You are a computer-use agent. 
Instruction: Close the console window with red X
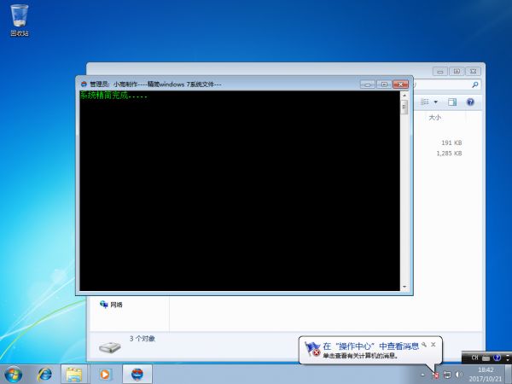click(x=401, y=84)
